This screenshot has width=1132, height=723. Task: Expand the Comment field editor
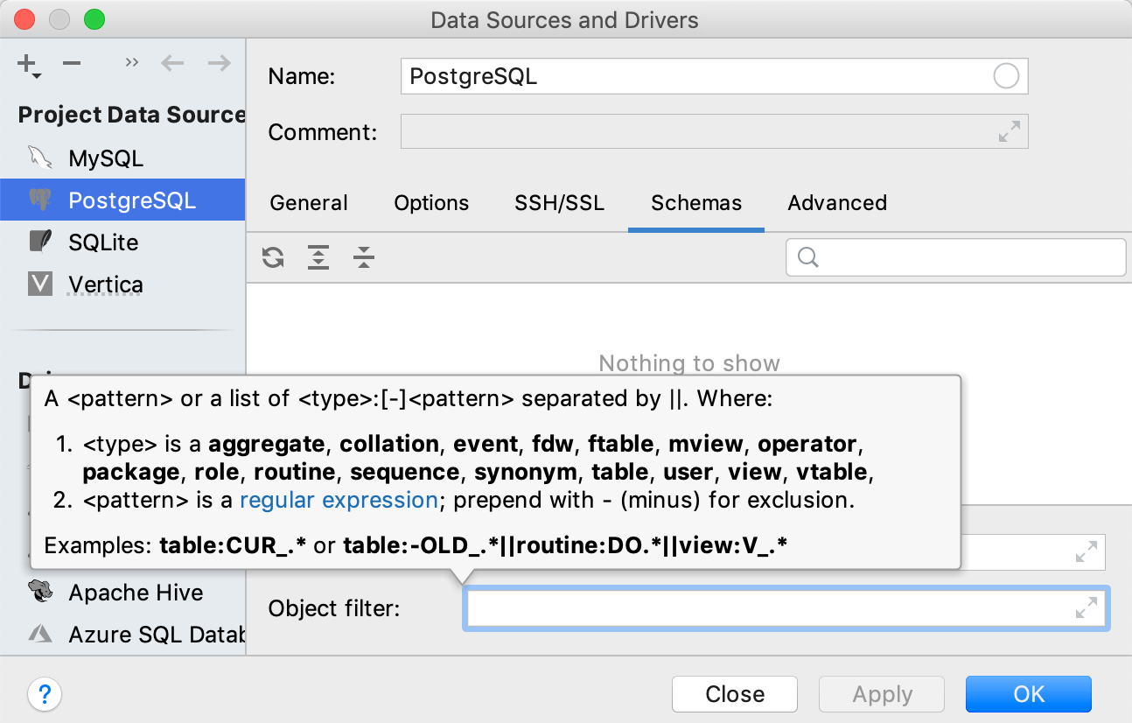(x=1010, y=132)
